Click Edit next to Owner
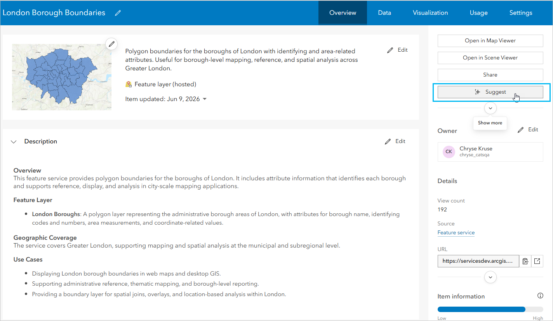The width and height of the screenshot is (553, 321). pos(528,130)
